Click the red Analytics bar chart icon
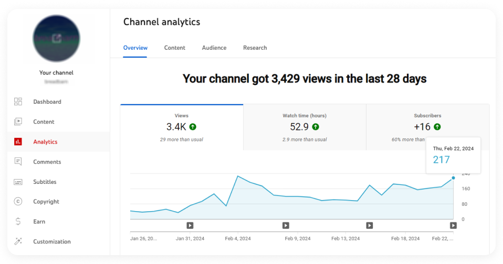The image size is (503, 264). (18, 141)
